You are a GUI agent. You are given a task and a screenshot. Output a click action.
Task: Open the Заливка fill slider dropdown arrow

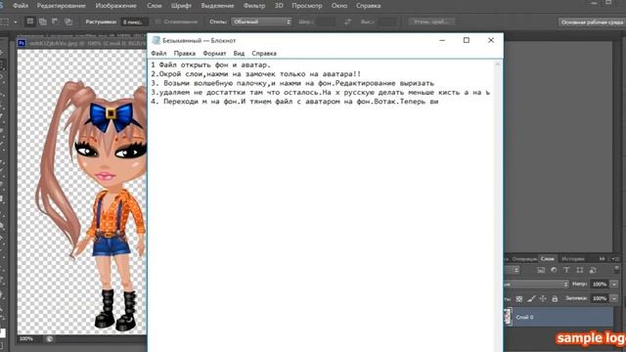(614, 298)
